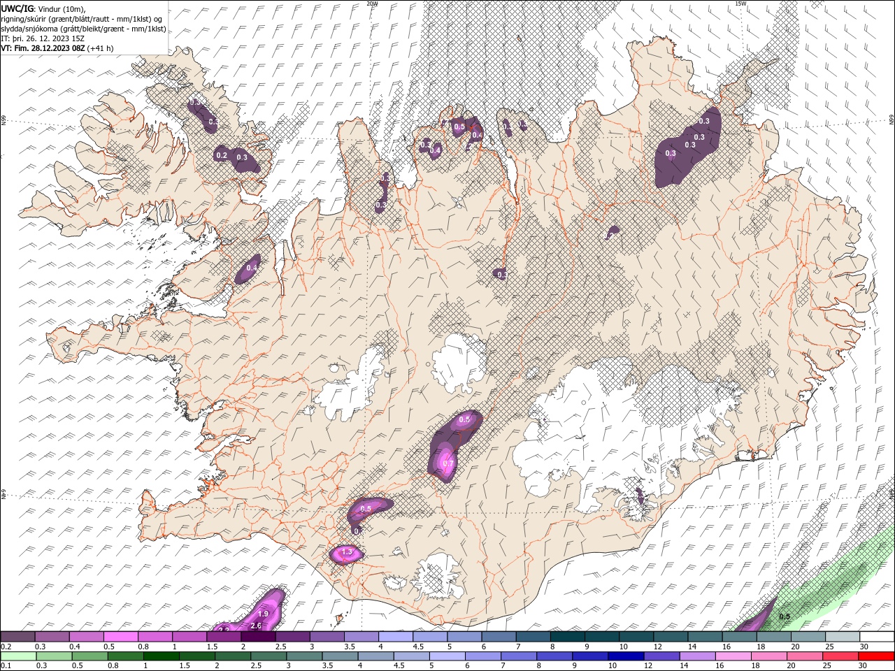Click the '2.6' precipitation value offshore southwest
The height and width of the screenshot is (671, 895).
pyautogui.click(x=256, y=626)
